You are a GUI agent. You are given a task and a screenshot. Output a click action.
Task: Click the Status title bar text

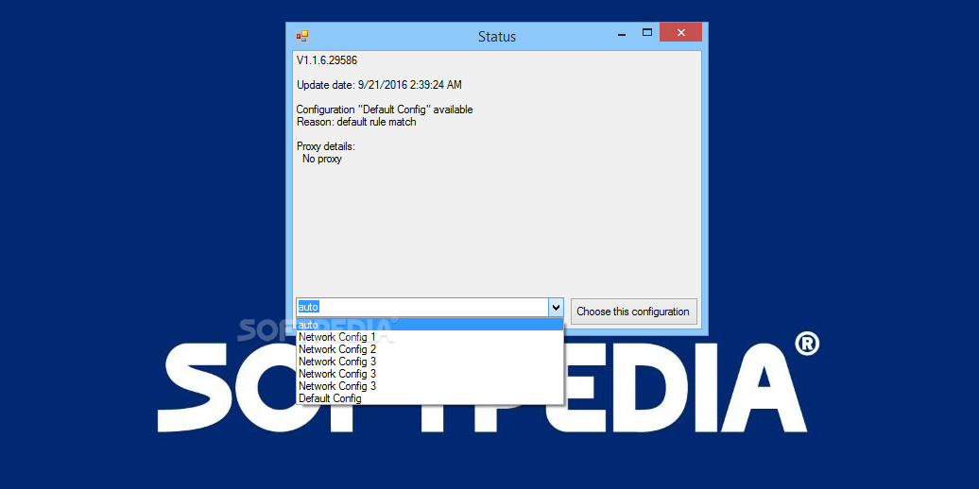tap(497, 37)
